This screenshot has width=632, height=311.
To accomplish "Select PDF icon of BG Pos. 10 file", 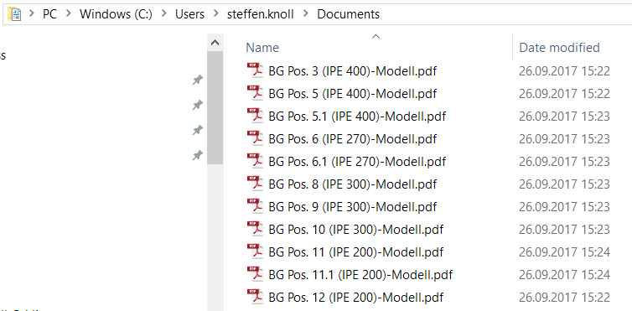I will 255,228.
